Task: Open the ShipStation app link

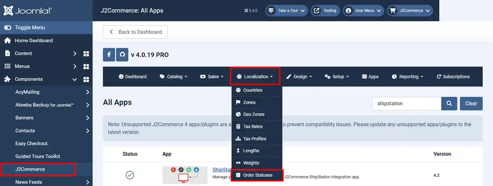Action: pos(222,170)
